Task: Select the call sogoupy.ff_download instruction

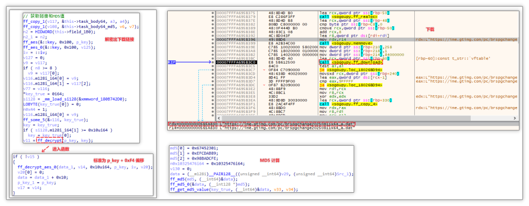Action: 351,62
